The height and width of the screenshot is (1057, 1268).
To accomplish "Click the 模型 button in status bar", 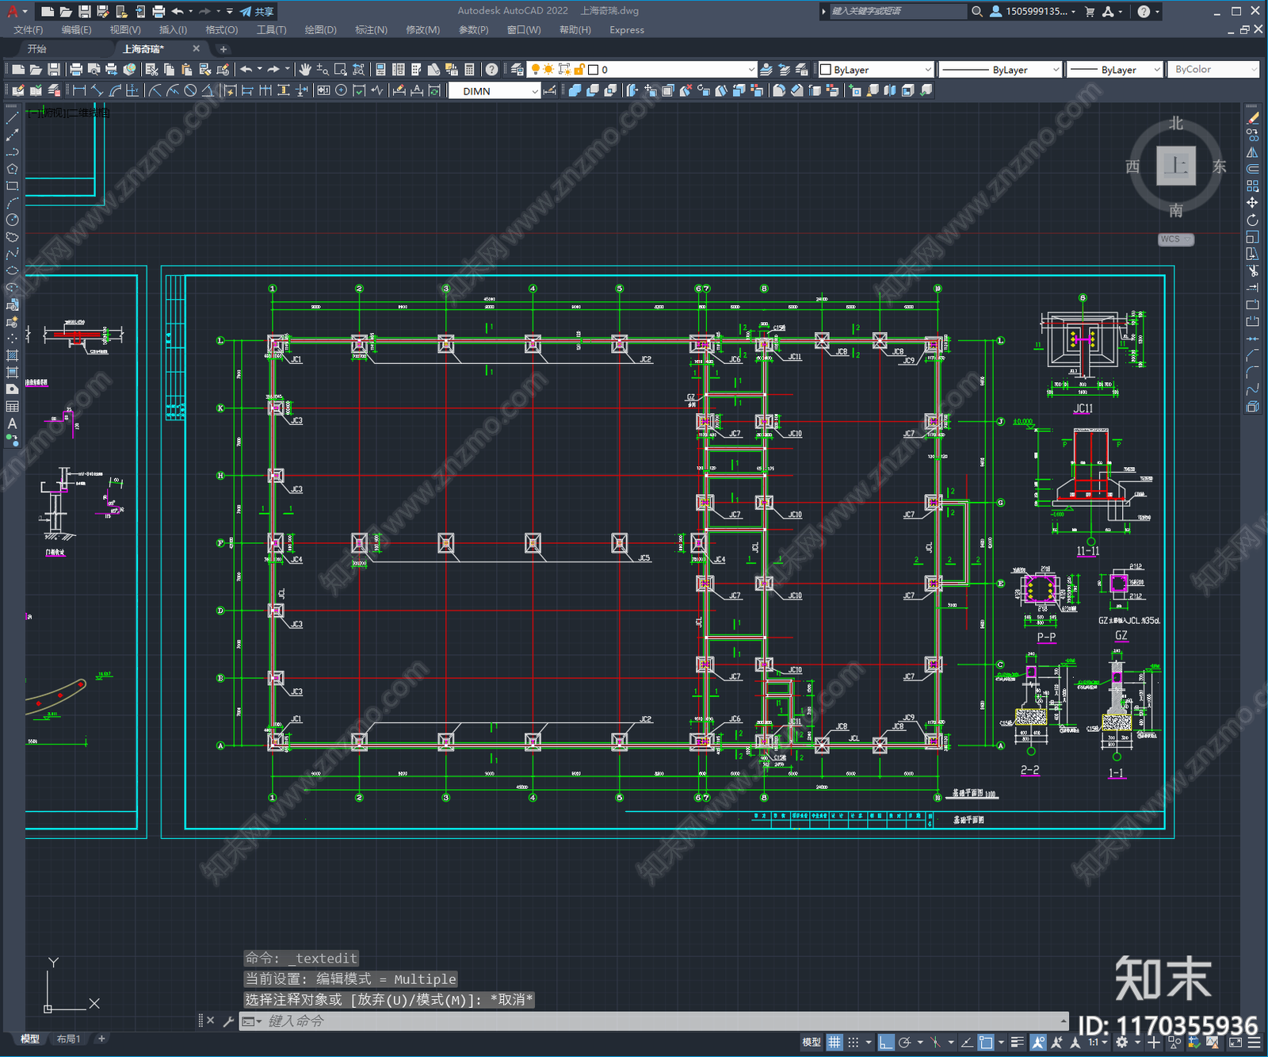I will [x=812, y=1042].
